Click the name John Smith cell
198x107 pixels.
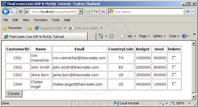tap(41, 67)
